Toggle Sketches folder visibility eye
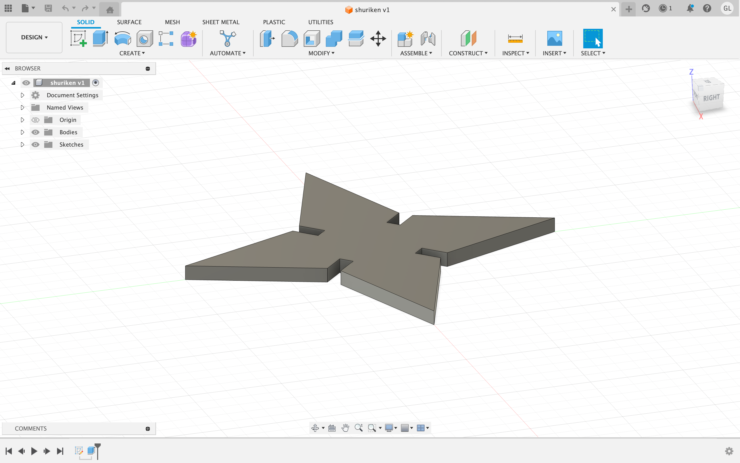Screen dimensions: 740x463 click(35, 145)
